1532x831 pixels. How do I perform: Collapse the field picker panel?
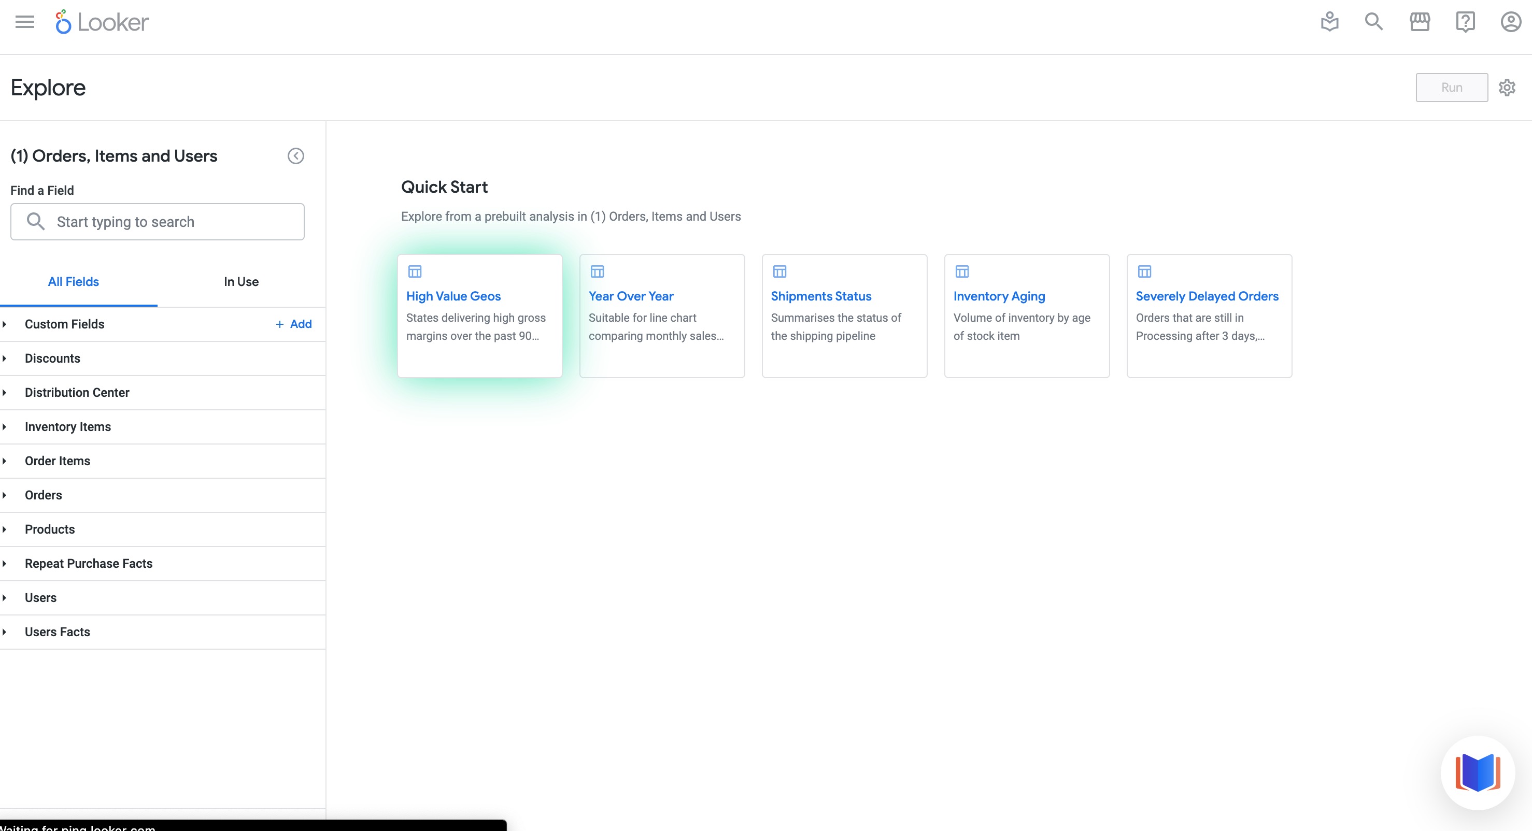(295, 156)
